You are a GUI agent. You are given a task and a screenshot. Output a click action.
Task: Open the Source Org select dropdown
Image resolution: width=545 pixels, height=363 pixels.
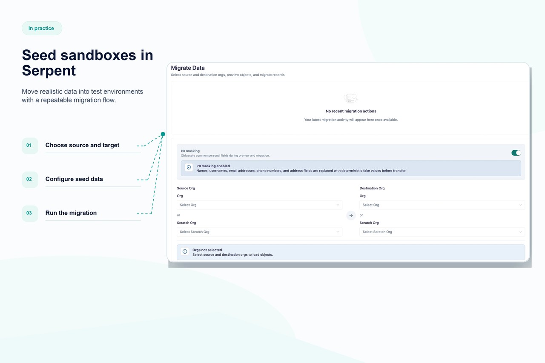259,205
